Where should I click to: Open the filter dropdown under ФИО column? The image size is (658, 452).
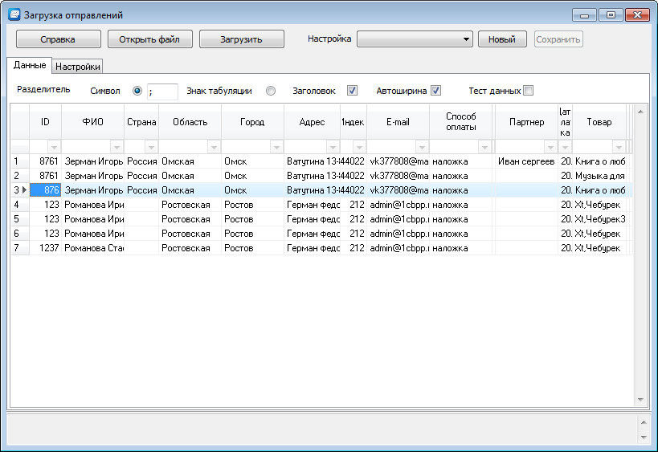click(x=116, y=148)
